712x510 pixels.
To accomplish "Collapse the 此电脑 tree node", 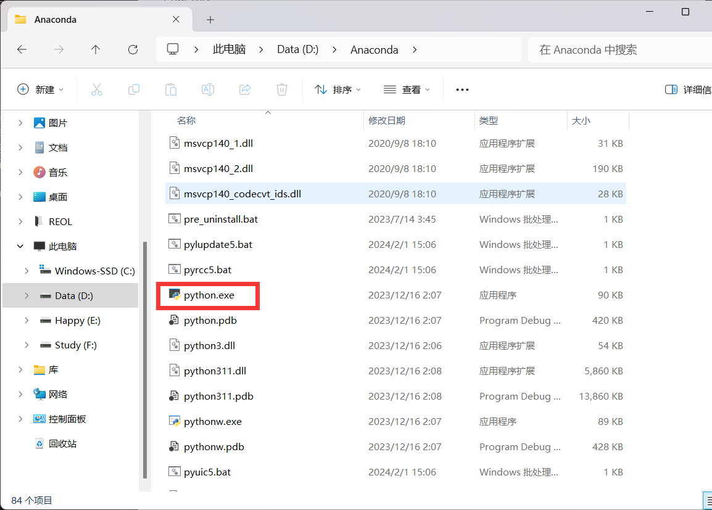I will click(20, 246).
